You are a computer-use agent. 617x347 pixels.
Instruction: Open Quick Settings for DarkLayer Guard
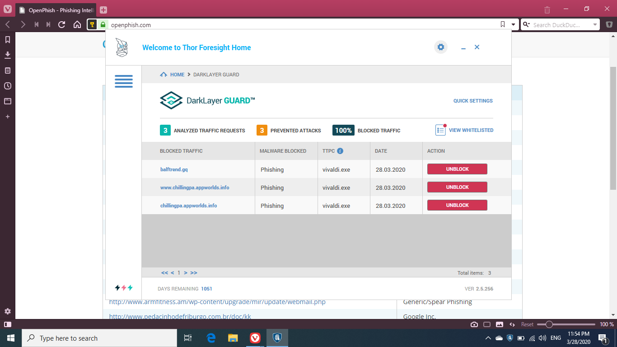[473, 101]
